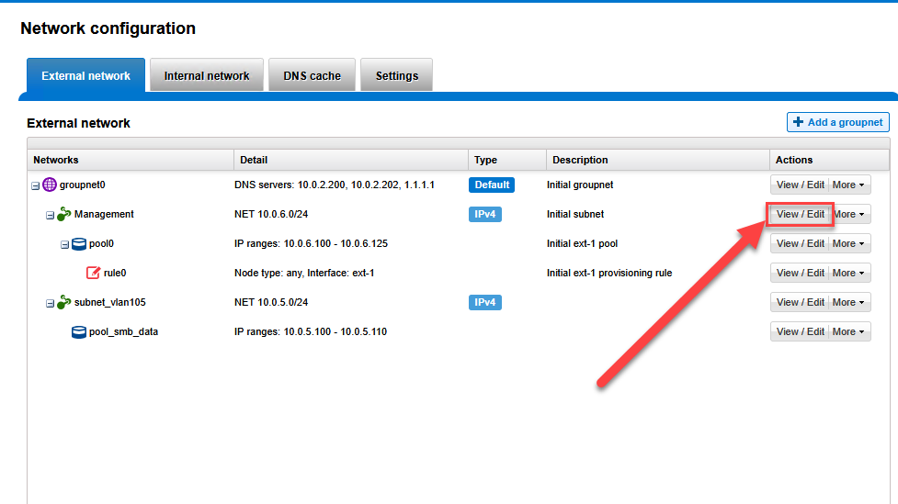This screenshot has height=504, width=898.
Task: Collapse the subnet_vlan105 tree node
Action: point(50,304)
